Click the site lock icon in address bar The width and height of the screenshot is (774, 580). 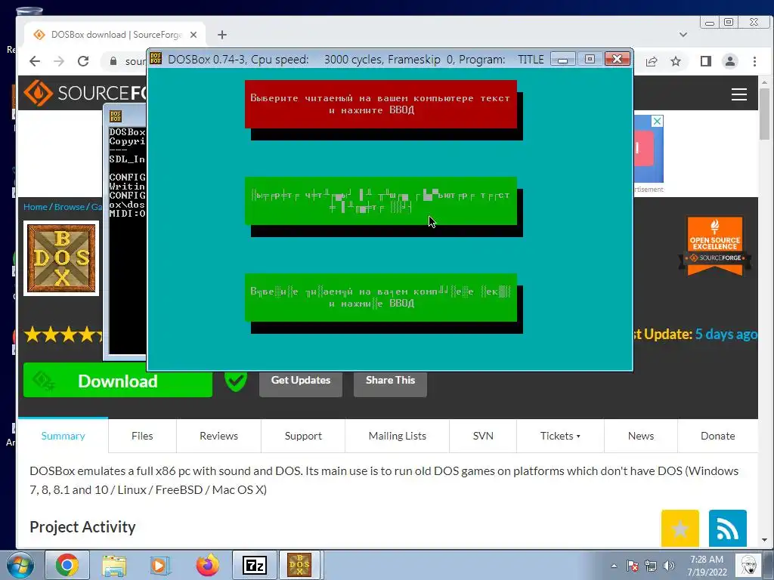[x=113, y=61]
